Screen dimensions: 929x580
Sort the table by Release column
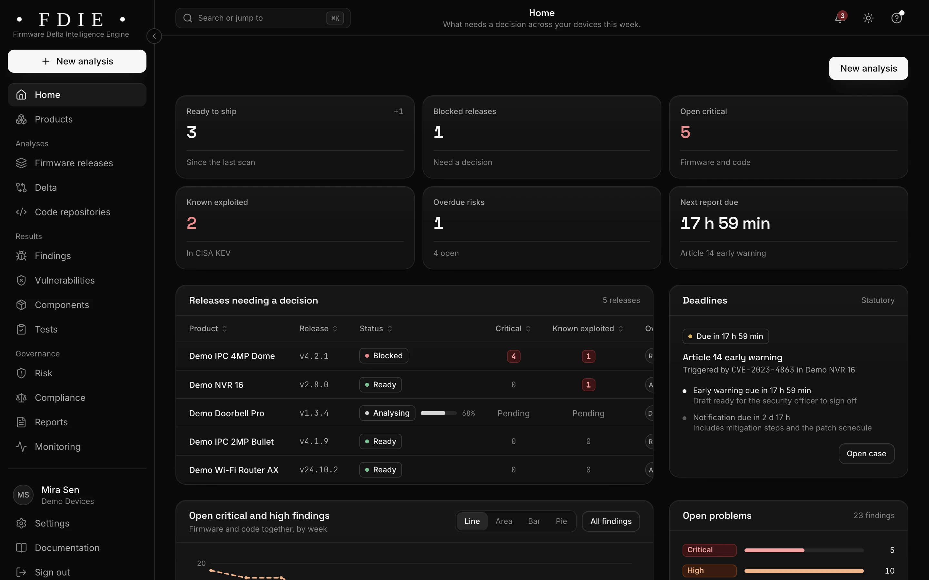click(318, 329)
